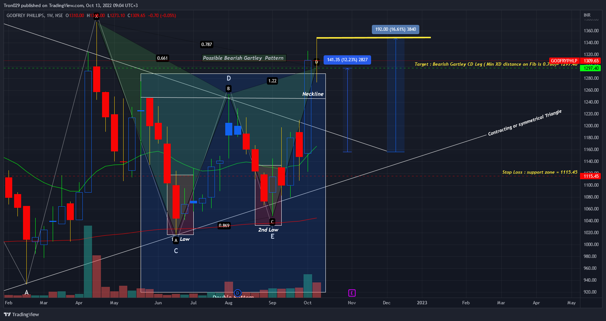This screenshot has height=321, width=606.
Task: Click the yellow horizontal target line
Action: (374, 37)
